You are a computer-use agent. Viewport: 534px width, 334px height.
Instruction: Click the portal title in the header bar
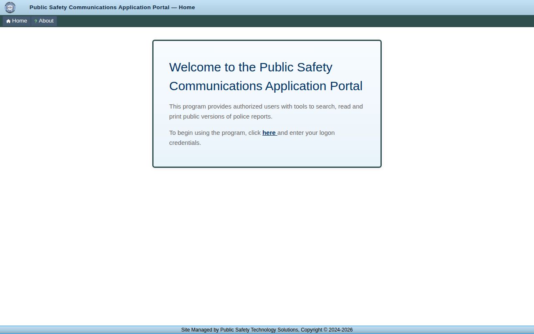pos(112,8)
